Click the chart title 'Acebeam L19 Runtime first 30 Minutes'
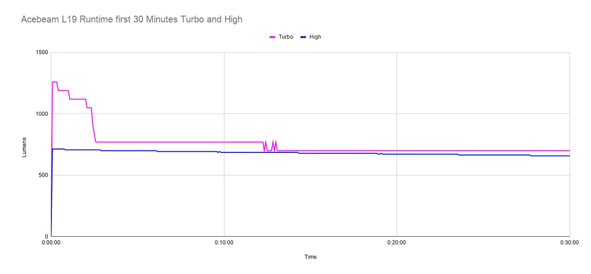Viewport: 591px width, 274px height. pos(132,20)
